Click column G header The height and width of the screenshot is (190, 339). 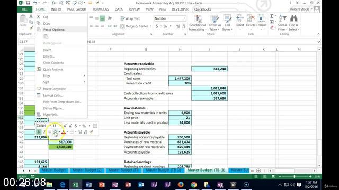tap(146, 49)
